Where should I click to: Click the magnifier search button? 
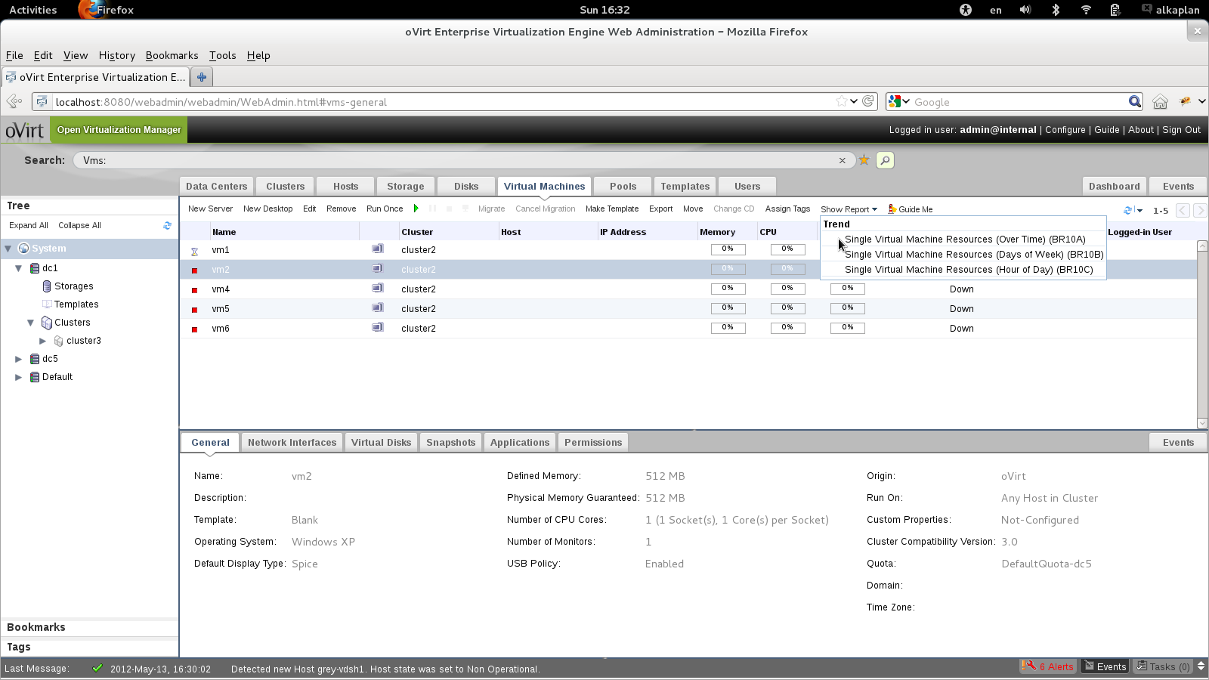pyautogui.click(x=885, y=160)
